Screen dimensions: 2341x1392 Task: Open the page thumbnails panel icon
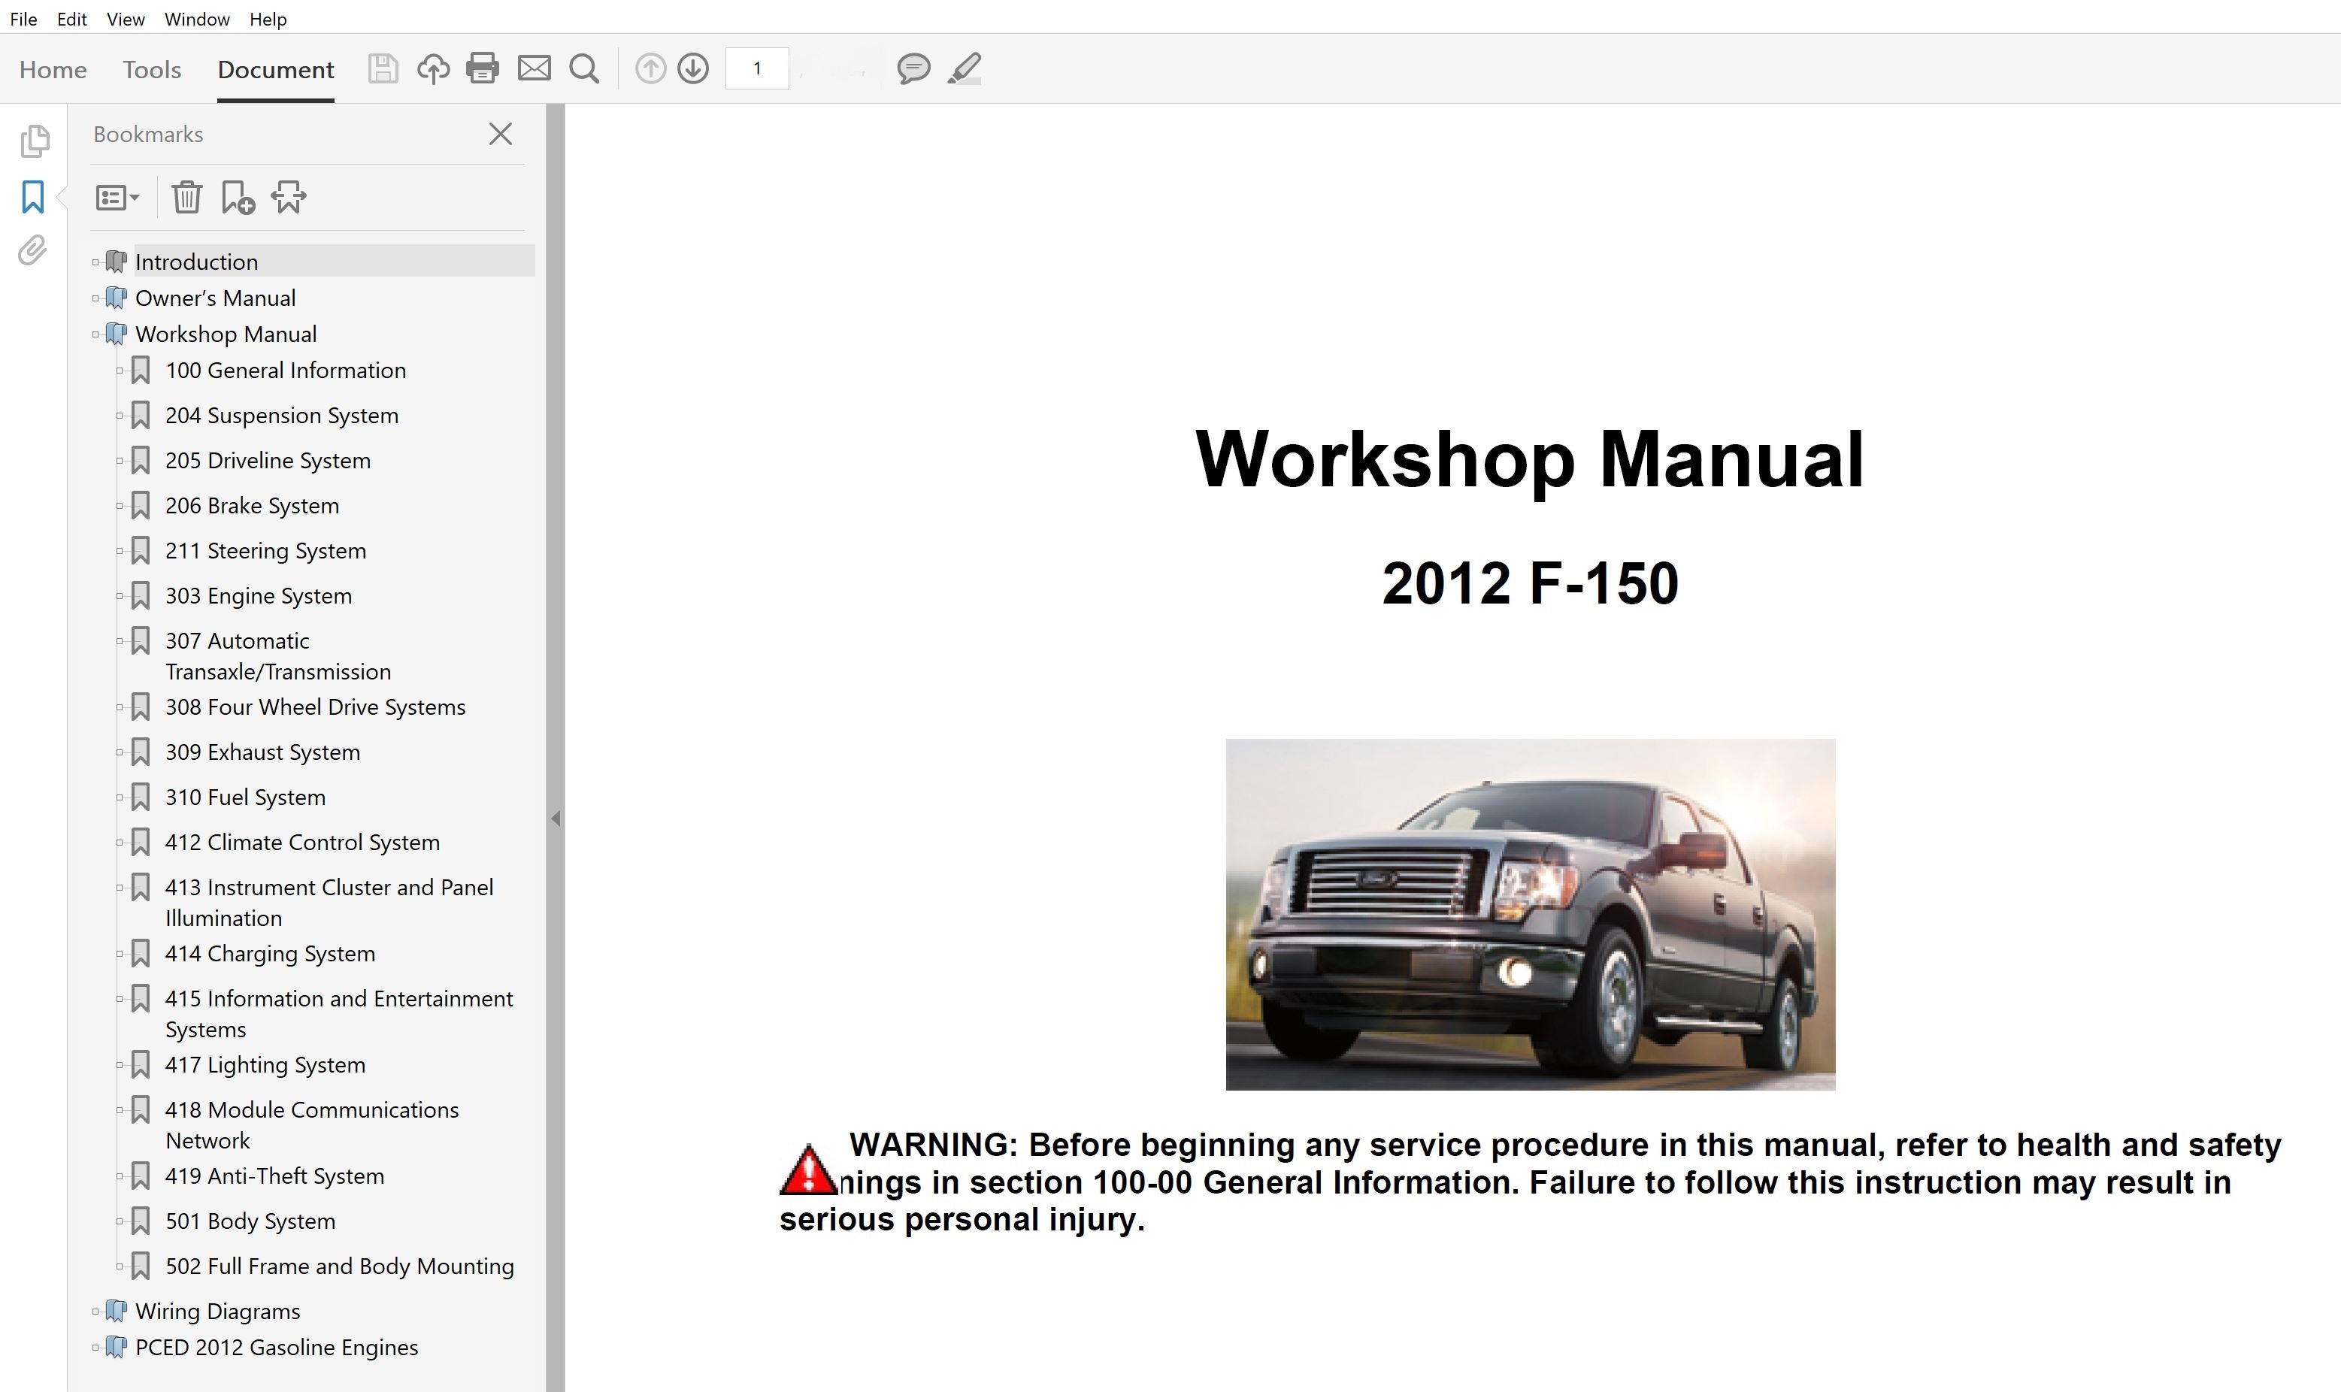[x=34, y=141]
